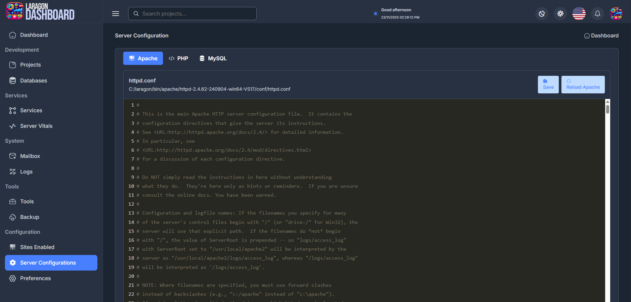
Task: View the Logs panel
Action: (26, 172)
